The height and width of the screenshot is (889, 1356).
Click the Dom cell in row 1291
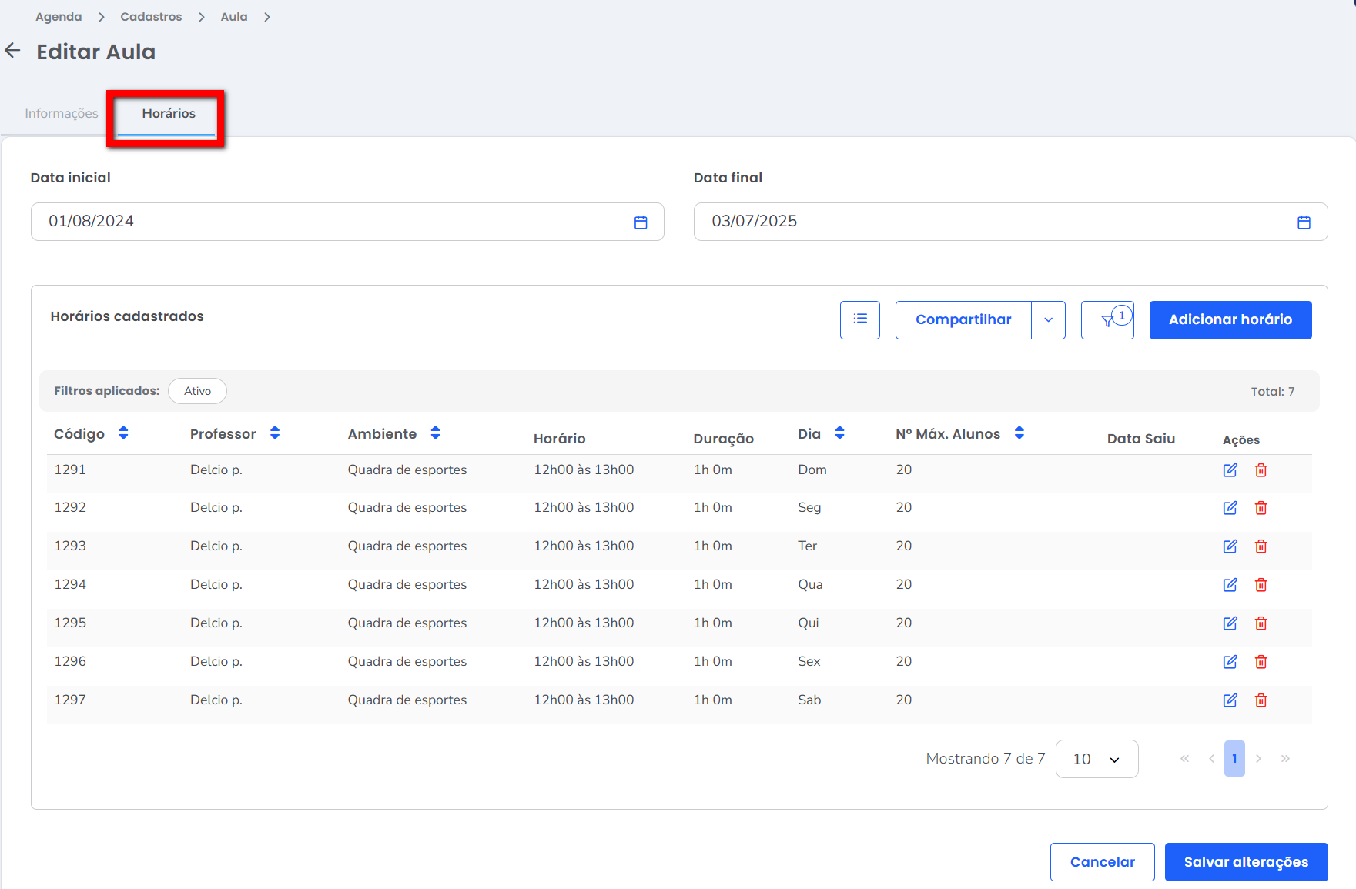(812, 470)
